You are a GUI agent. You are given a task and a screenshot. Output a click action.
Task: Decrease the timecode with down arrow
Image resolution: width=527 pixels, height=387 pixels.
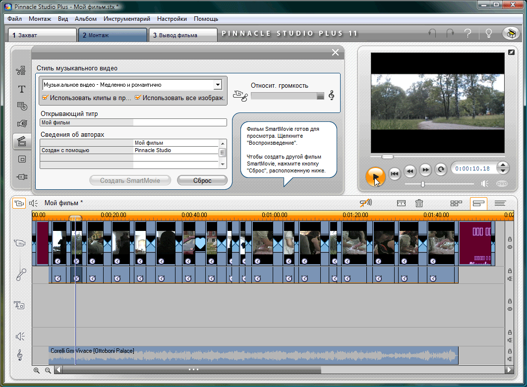(x=503, y=171)
